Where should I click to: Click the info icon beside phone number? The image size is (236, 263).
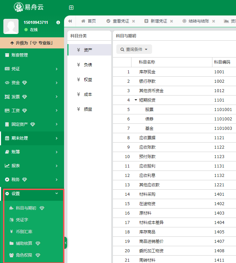click(58, 23)
